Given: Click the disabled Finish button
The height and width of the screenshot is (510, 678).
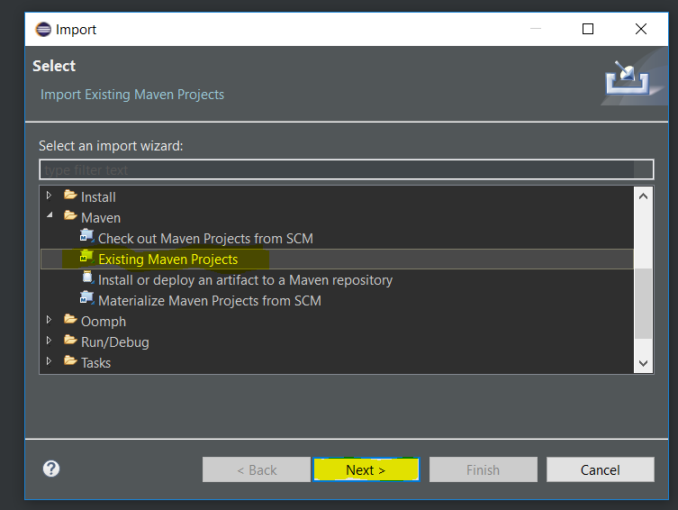Looking at the screenshot, I should click(483, 469).
